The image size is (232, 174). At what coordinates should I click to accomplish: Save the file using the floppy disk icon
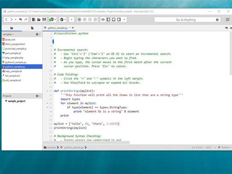44,20
